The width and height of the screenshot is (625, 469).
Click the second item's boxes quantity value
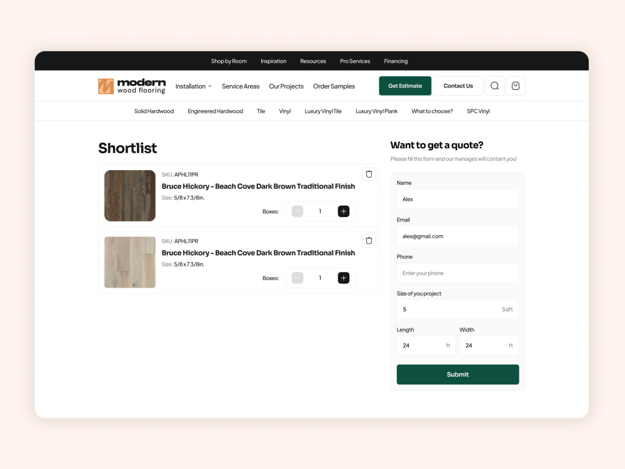click(320, 278)
